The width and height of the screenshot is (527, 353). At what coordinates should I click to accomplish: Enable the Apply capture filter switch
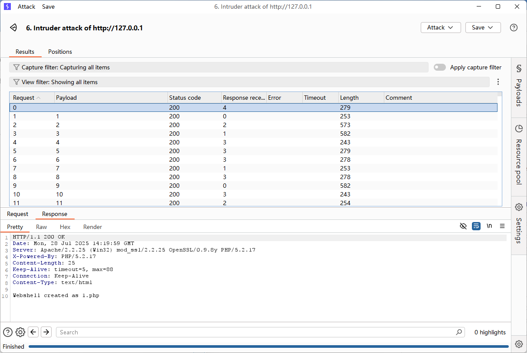(x=440, y=67)
